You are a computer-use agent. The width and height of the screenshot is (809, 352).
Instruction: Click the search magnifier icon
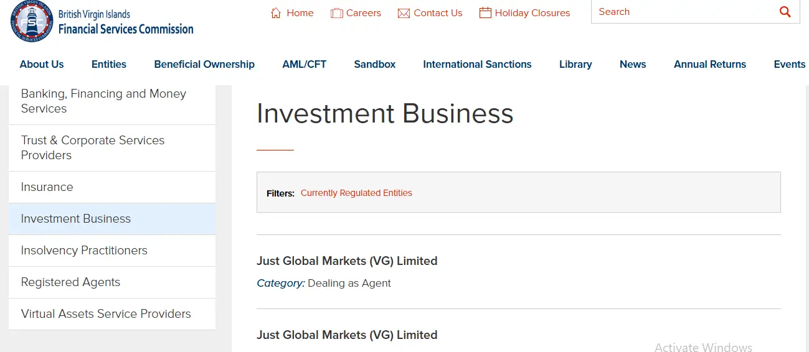(785, 12)
